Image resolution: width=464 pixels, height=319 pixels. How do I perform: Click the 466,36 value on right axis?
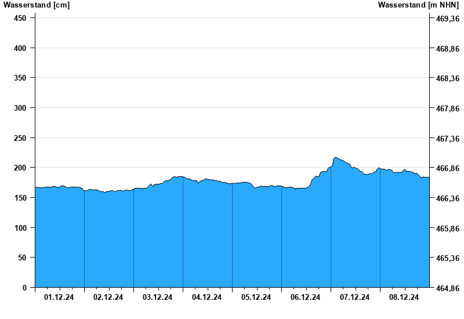(x=448, y=198)
